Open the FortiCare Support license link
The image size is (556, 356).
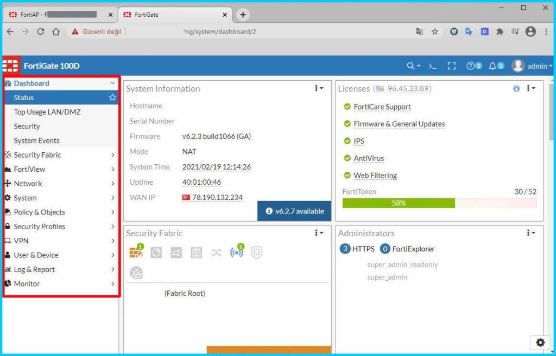(382, 107)
